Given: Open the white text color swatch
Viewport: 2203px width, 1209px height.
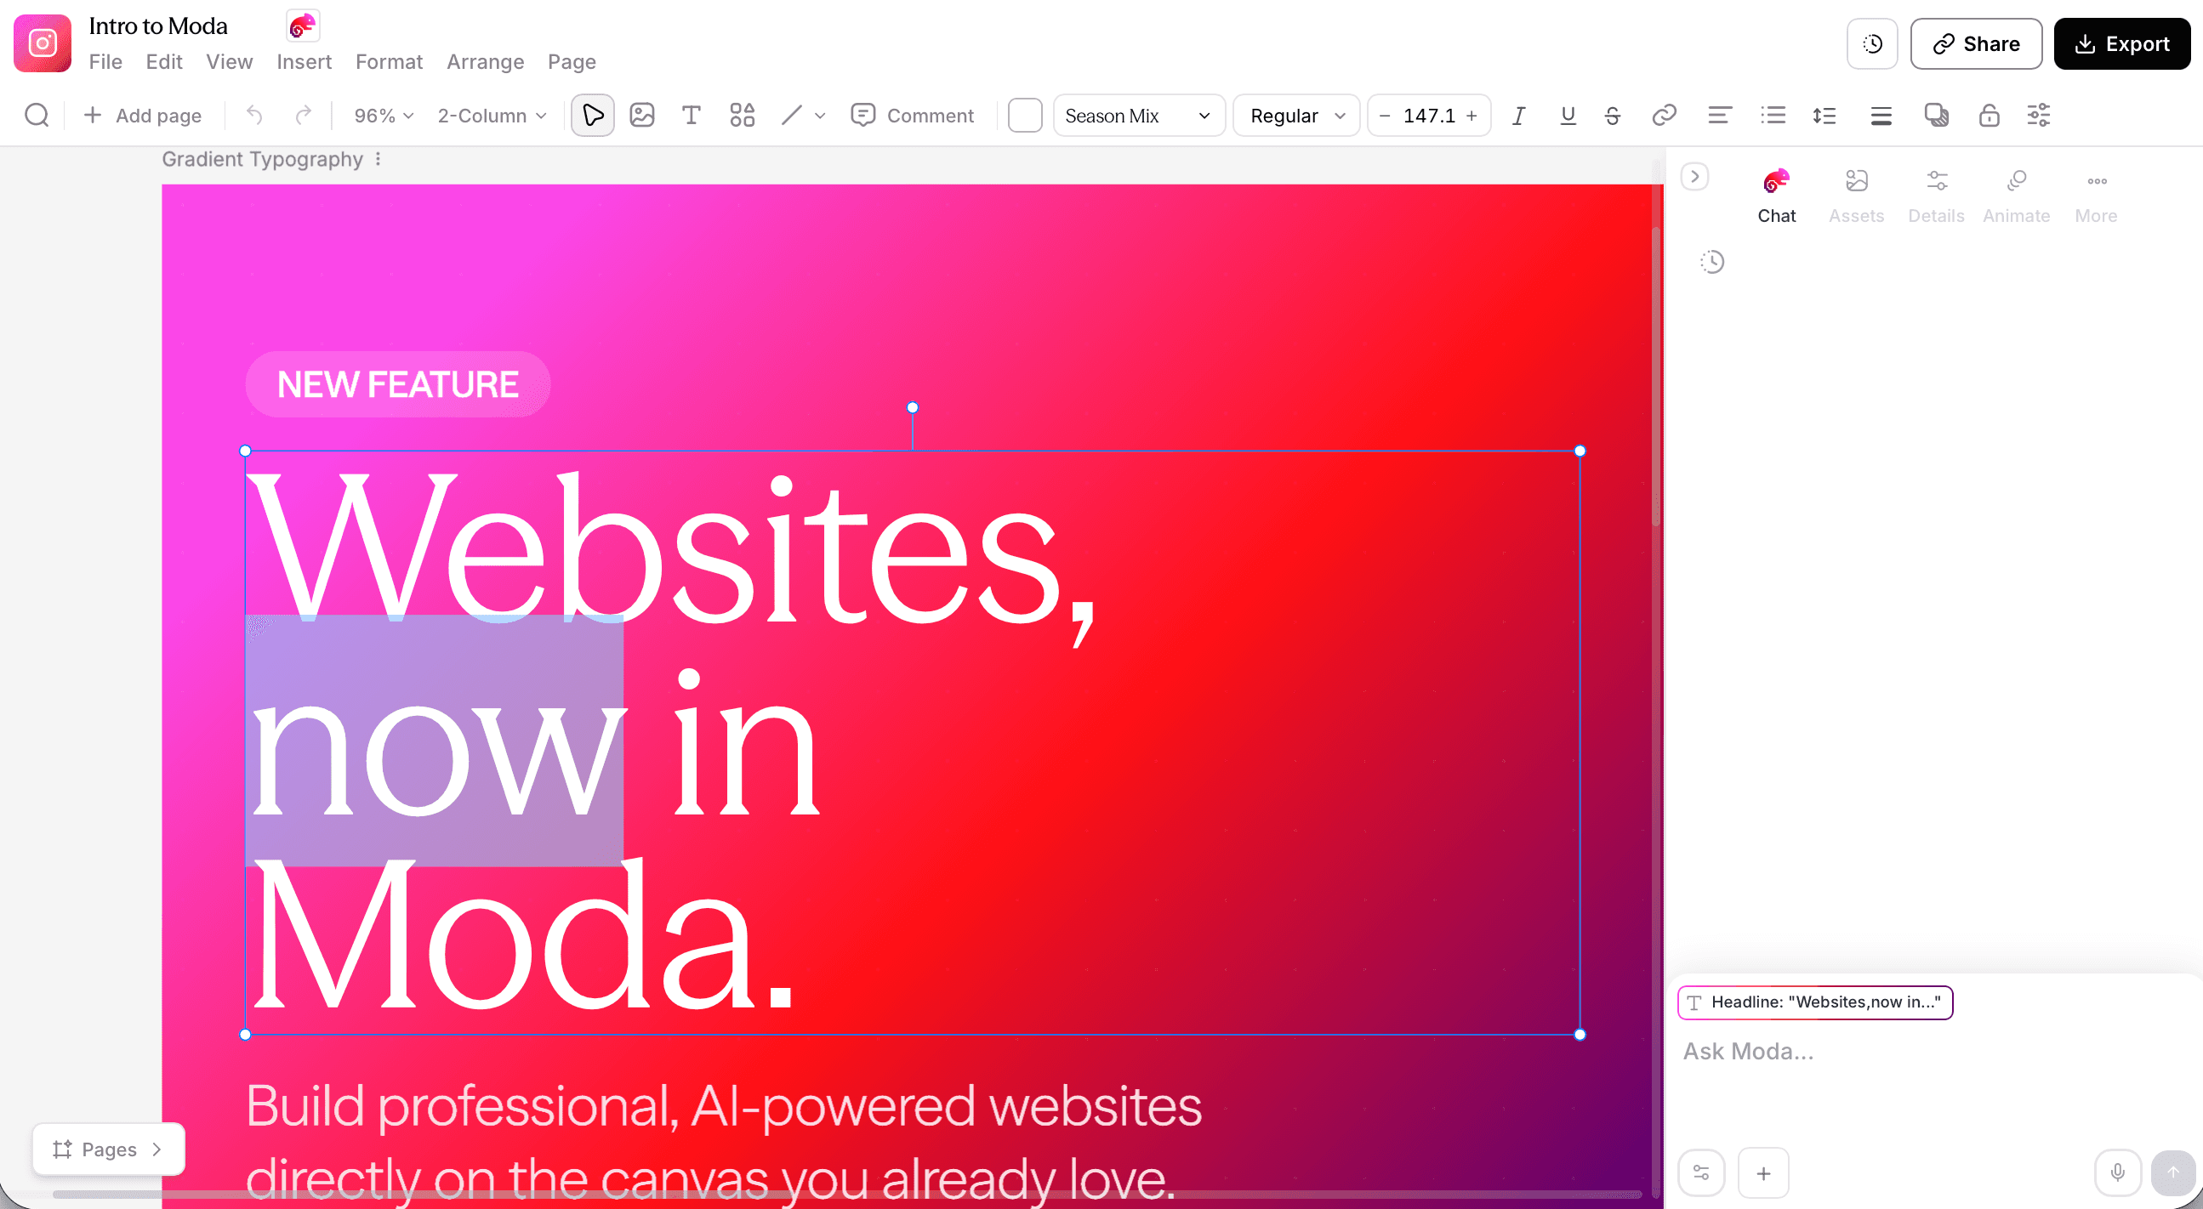Looking at the screenshot, I should [x=1025, y=116].
